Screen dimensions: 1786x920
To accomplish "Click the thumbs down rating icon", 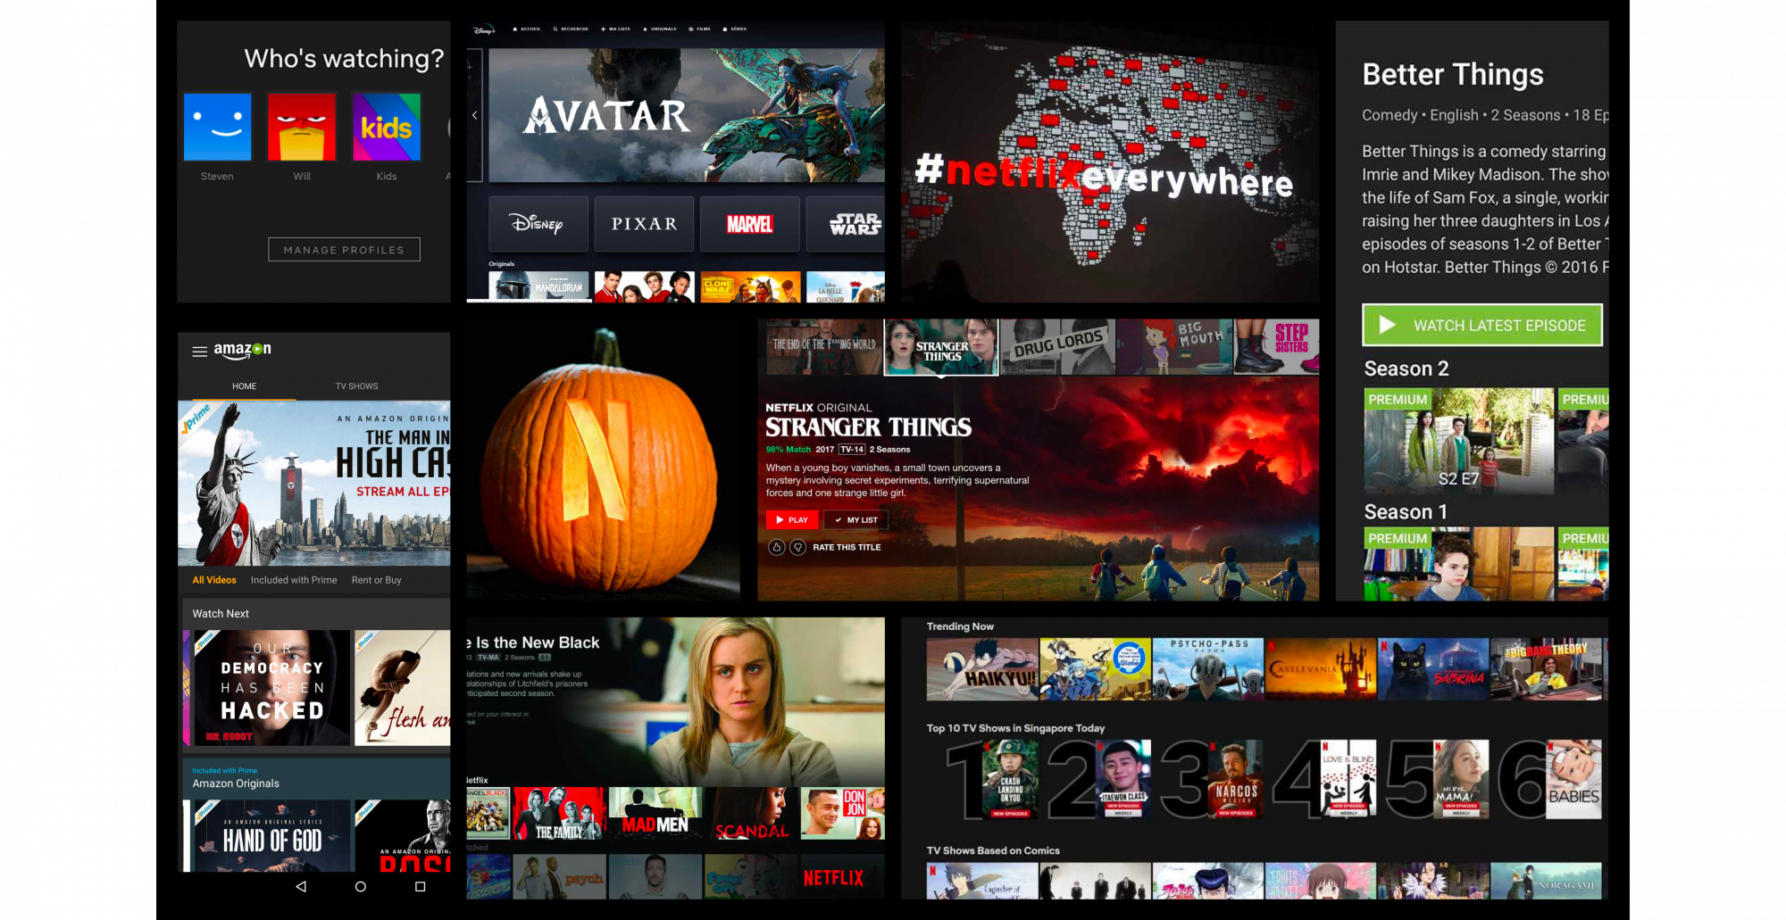I will point(798,547).
